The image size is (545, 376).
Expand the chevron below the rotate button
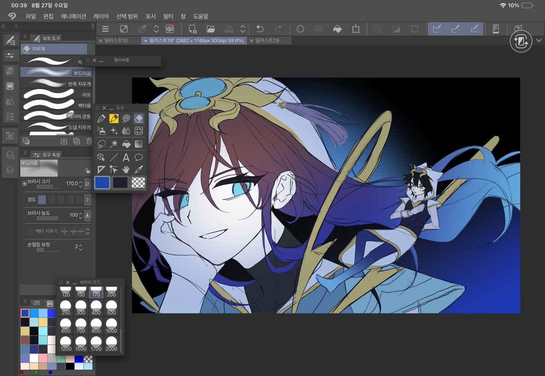(x=539, y=40)
